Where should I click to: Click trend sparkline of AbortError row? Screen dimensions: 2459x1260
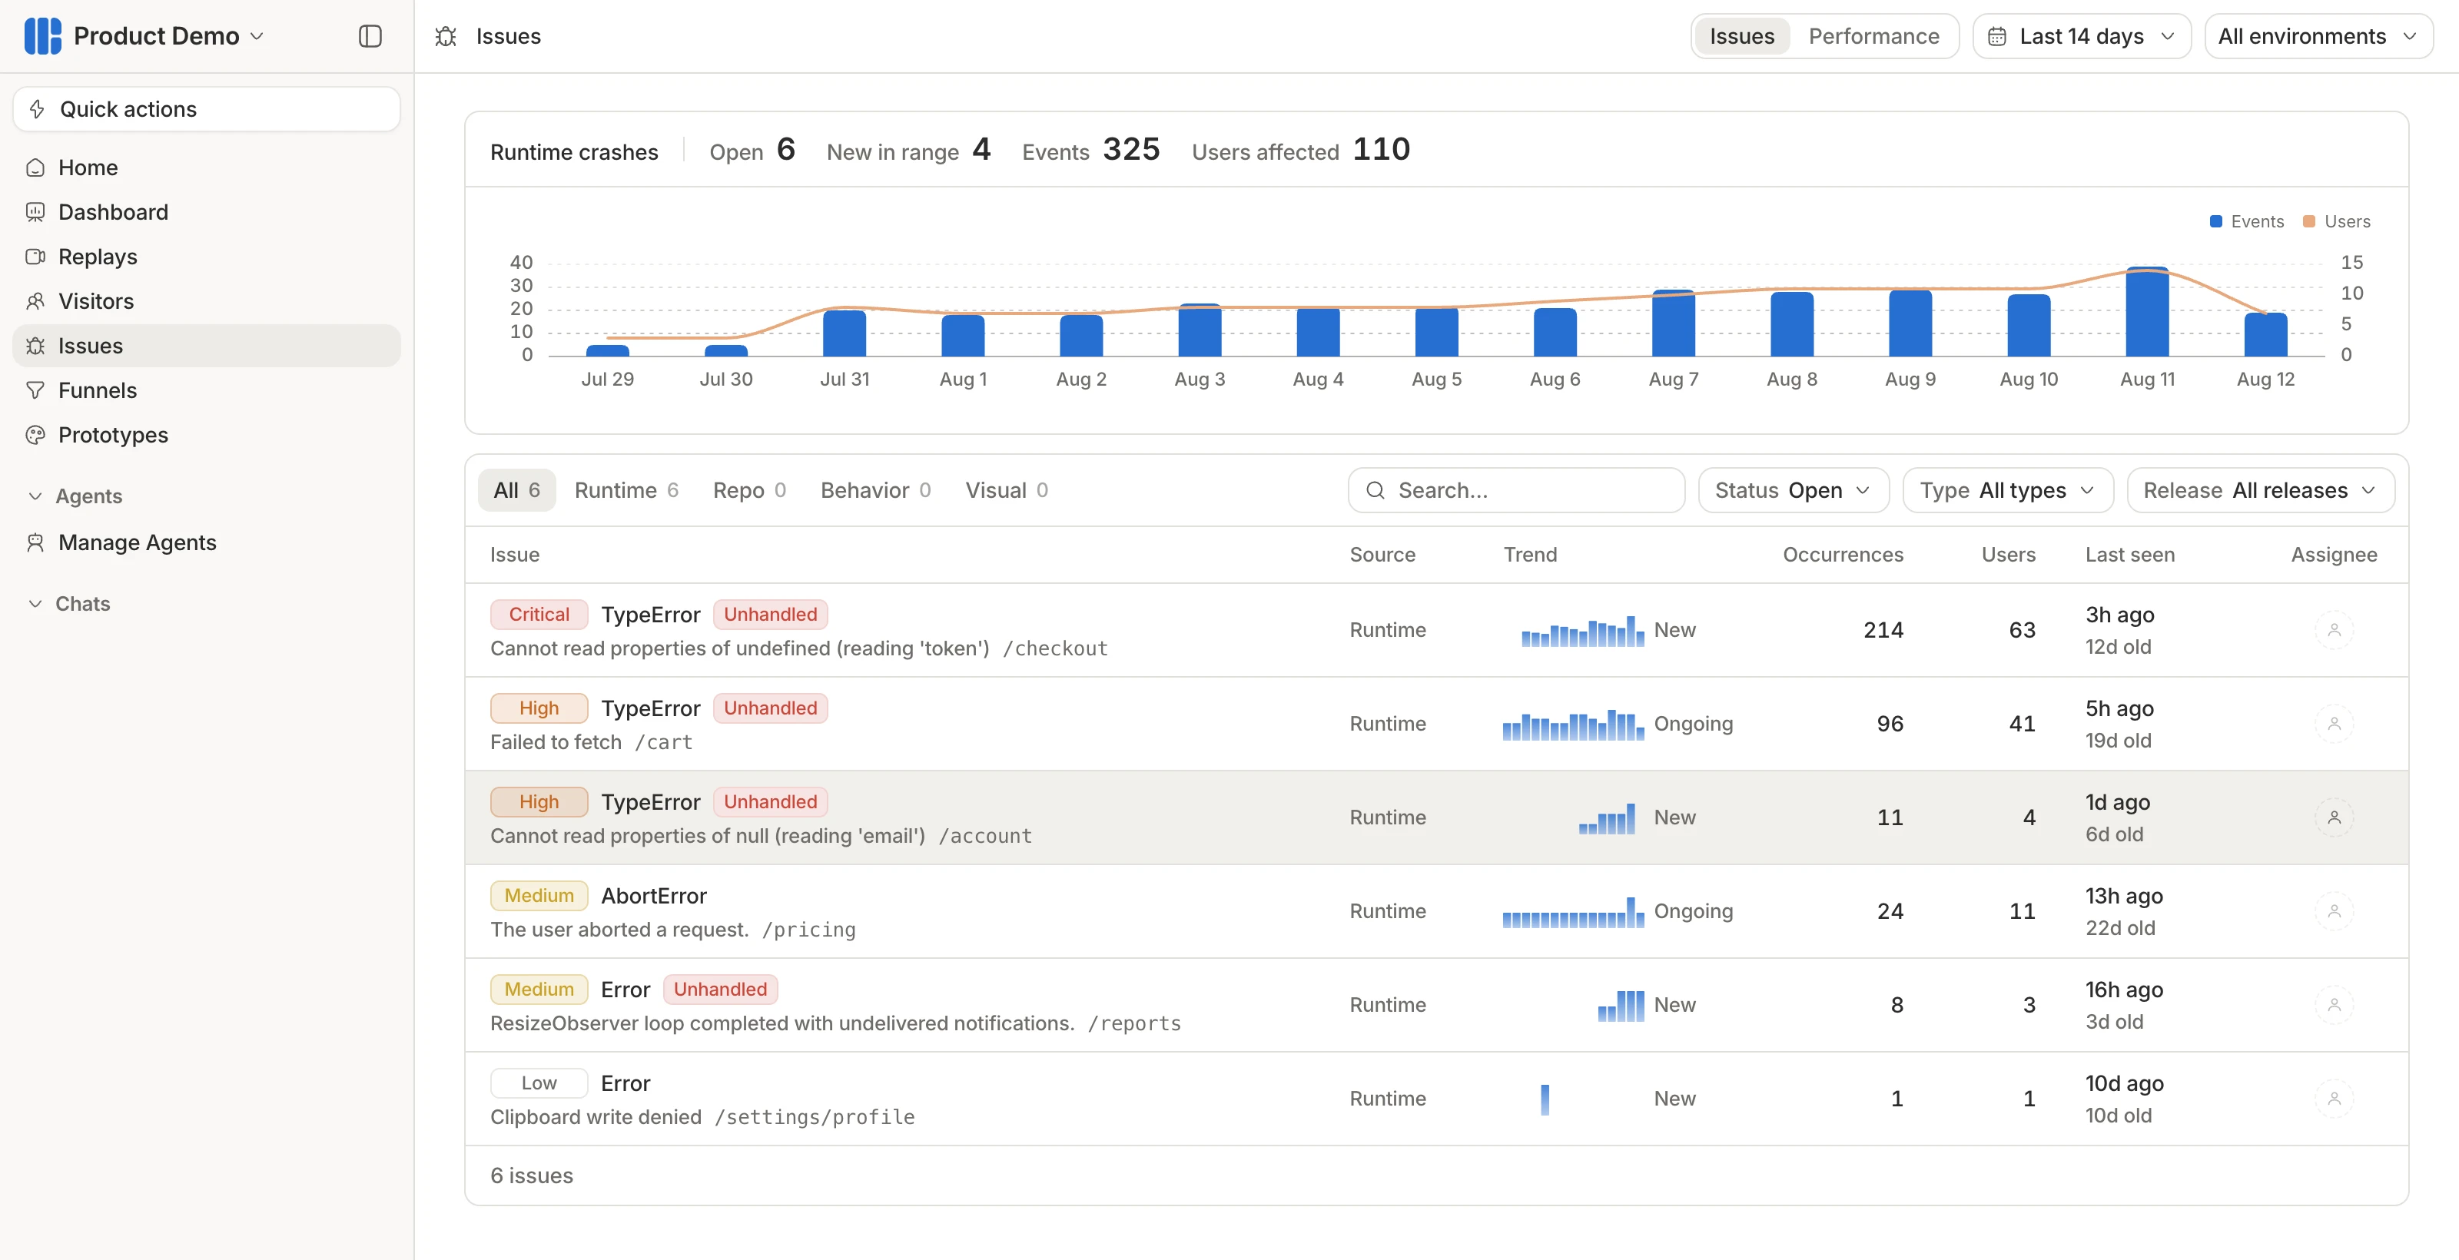tap(1573, 912)
